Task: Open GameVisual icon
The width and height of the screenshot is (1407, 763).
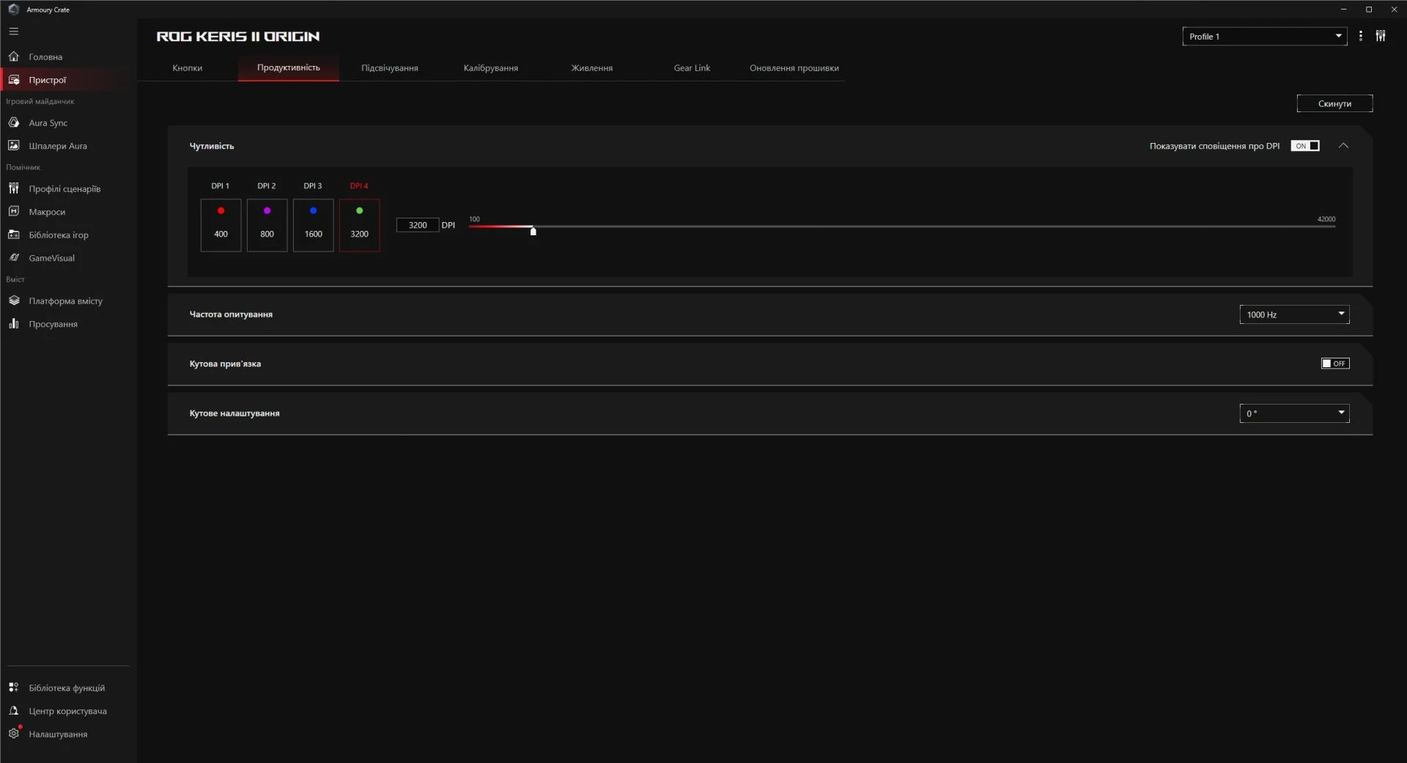Action: tap(14, 258)
